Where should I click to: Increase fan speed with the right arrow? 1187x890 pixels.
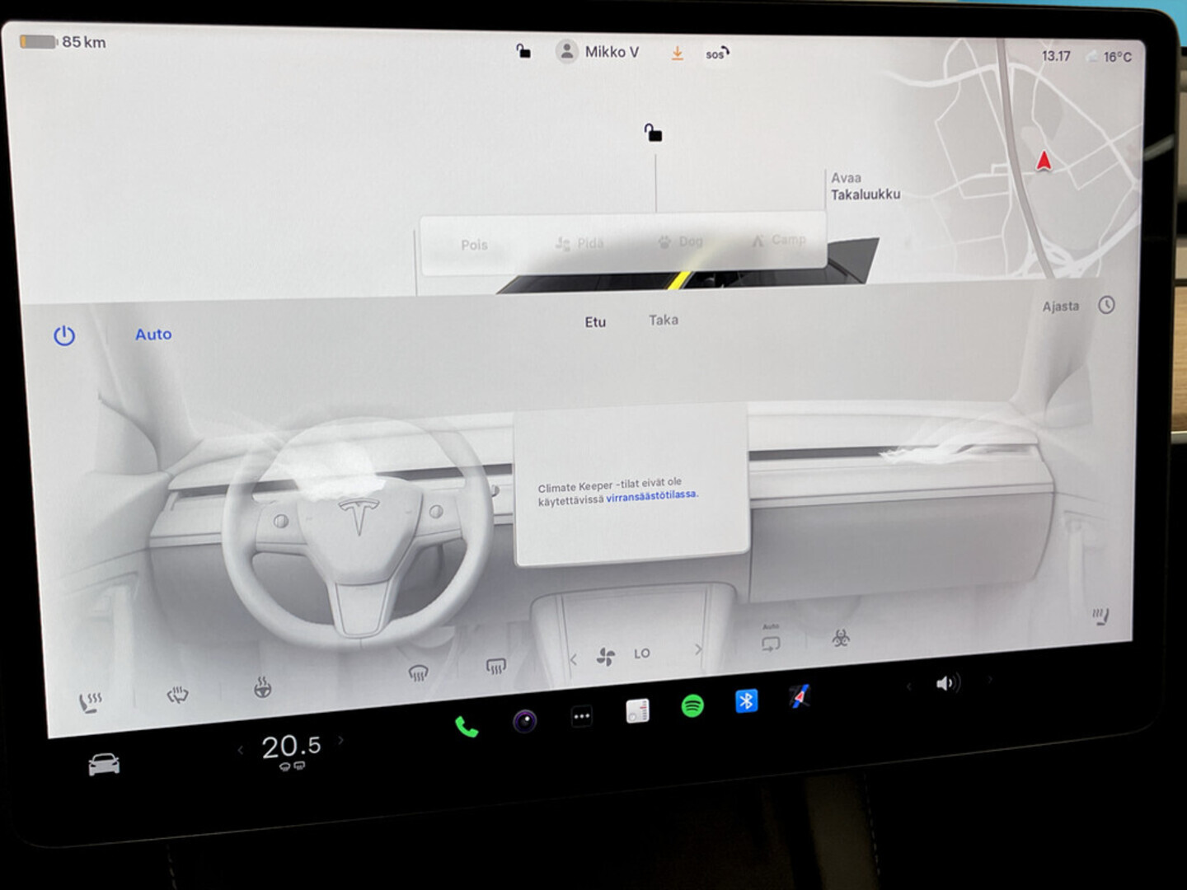(698, 649)
